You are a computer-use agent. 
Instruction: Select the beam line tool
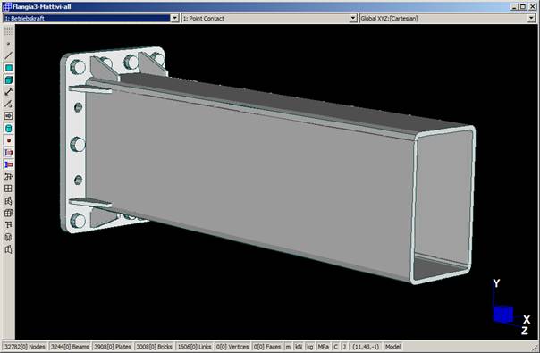(x=8, y=55)
